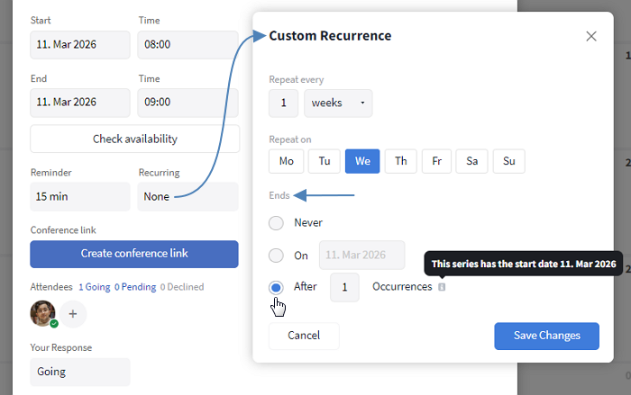Select the On date radio button

point(276,256)
